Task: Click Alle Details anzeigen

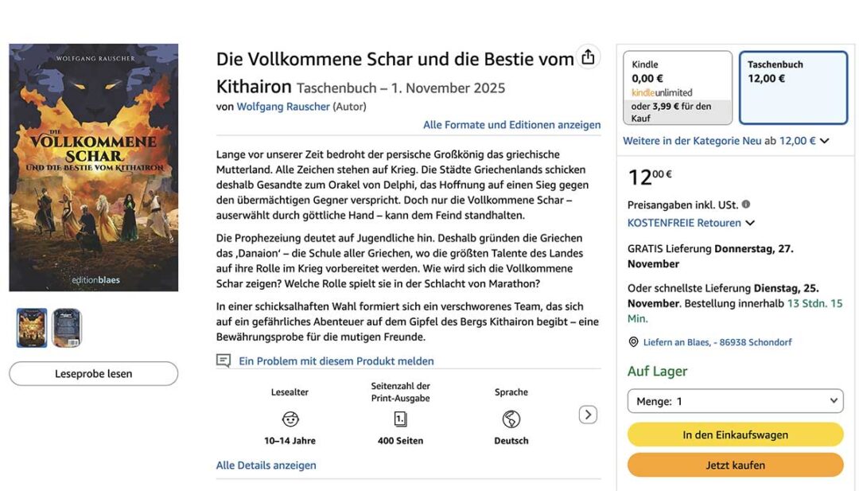Action: click(x=265, y=465)
